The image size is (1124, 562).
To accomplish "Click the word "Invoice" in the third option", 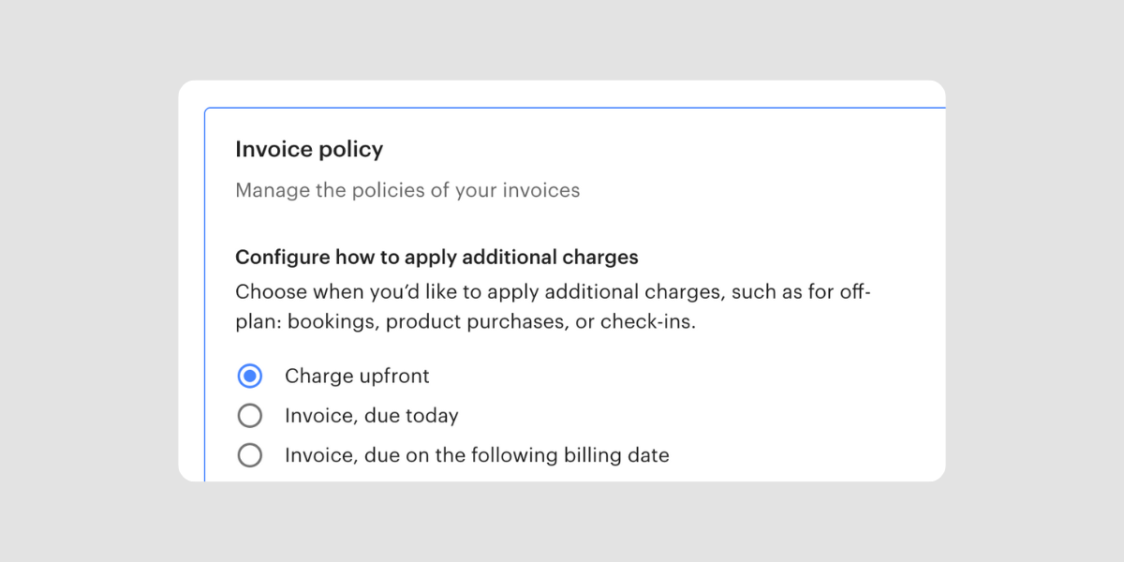I will tap(317, 455).
